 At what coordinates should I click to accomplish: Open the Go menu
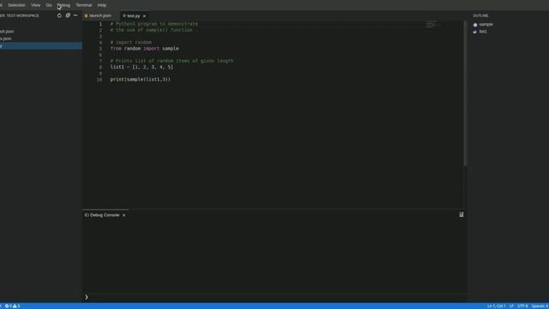pos(49,5)
